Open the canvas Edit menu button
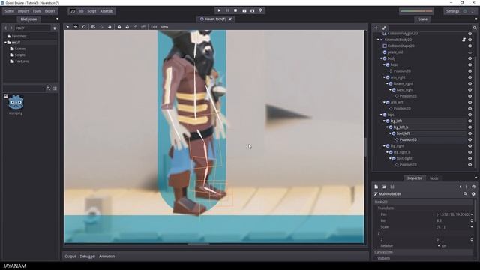 coord(154,27)
